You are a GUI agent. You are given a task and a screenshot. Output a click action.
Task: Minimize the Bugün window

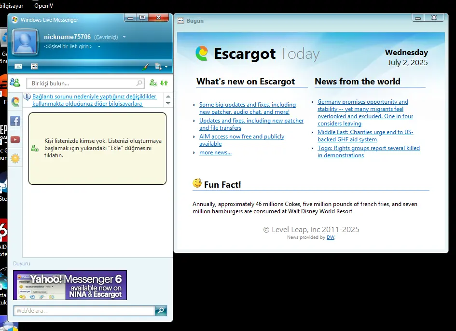pos(418,18)
